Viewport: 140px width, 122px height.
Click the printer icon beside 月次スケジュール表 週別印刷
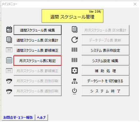(x=9, y=91)
